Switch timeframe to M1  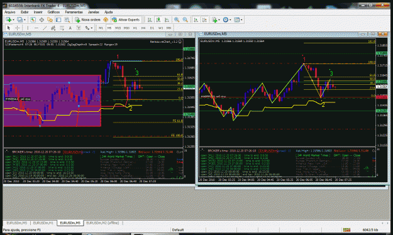coord(101,28)
